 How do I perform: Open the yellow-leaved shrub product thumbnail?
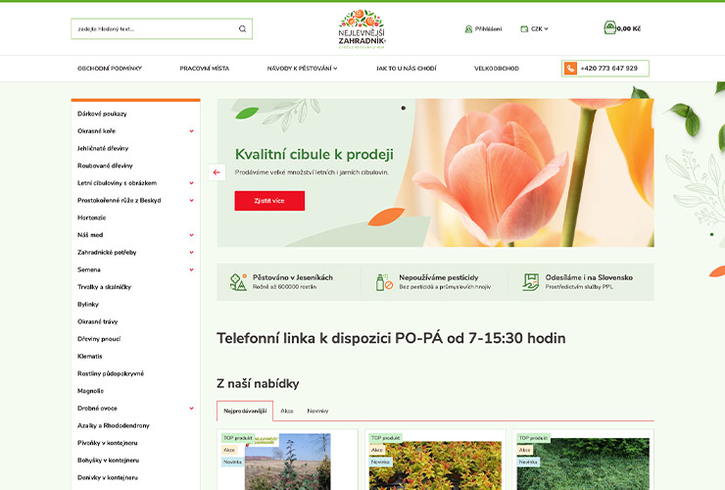(x=435, y=465)
